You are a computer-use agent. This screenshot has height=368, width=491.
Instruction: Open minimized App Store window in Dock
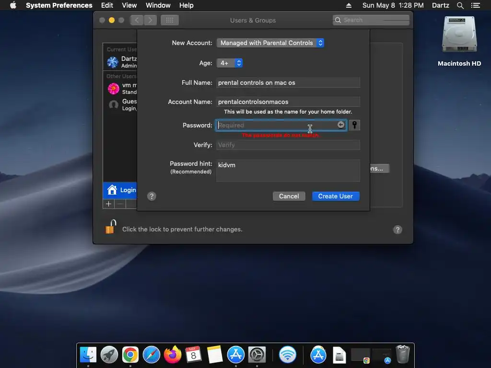coord(382,356)
